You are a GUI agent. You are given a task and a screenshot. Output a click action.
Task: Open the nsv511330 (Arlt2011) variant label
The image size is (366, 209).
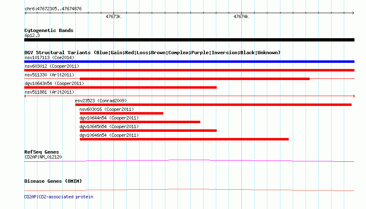(x=49, y=75)
